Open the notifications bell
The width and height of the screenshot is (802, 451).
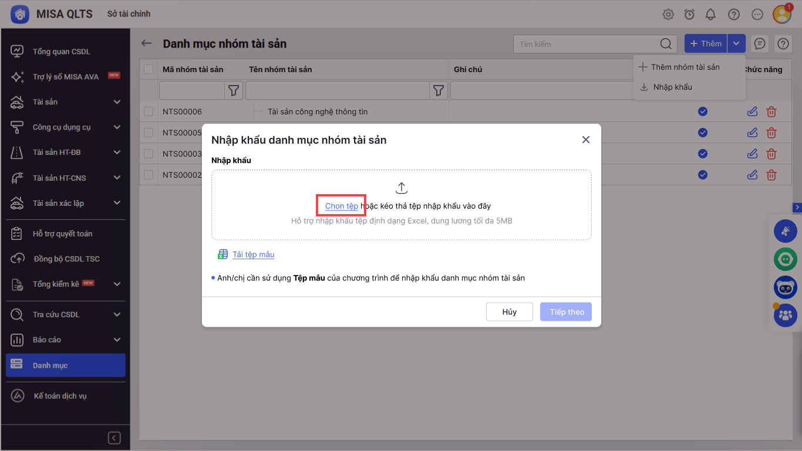coord(710,15)
